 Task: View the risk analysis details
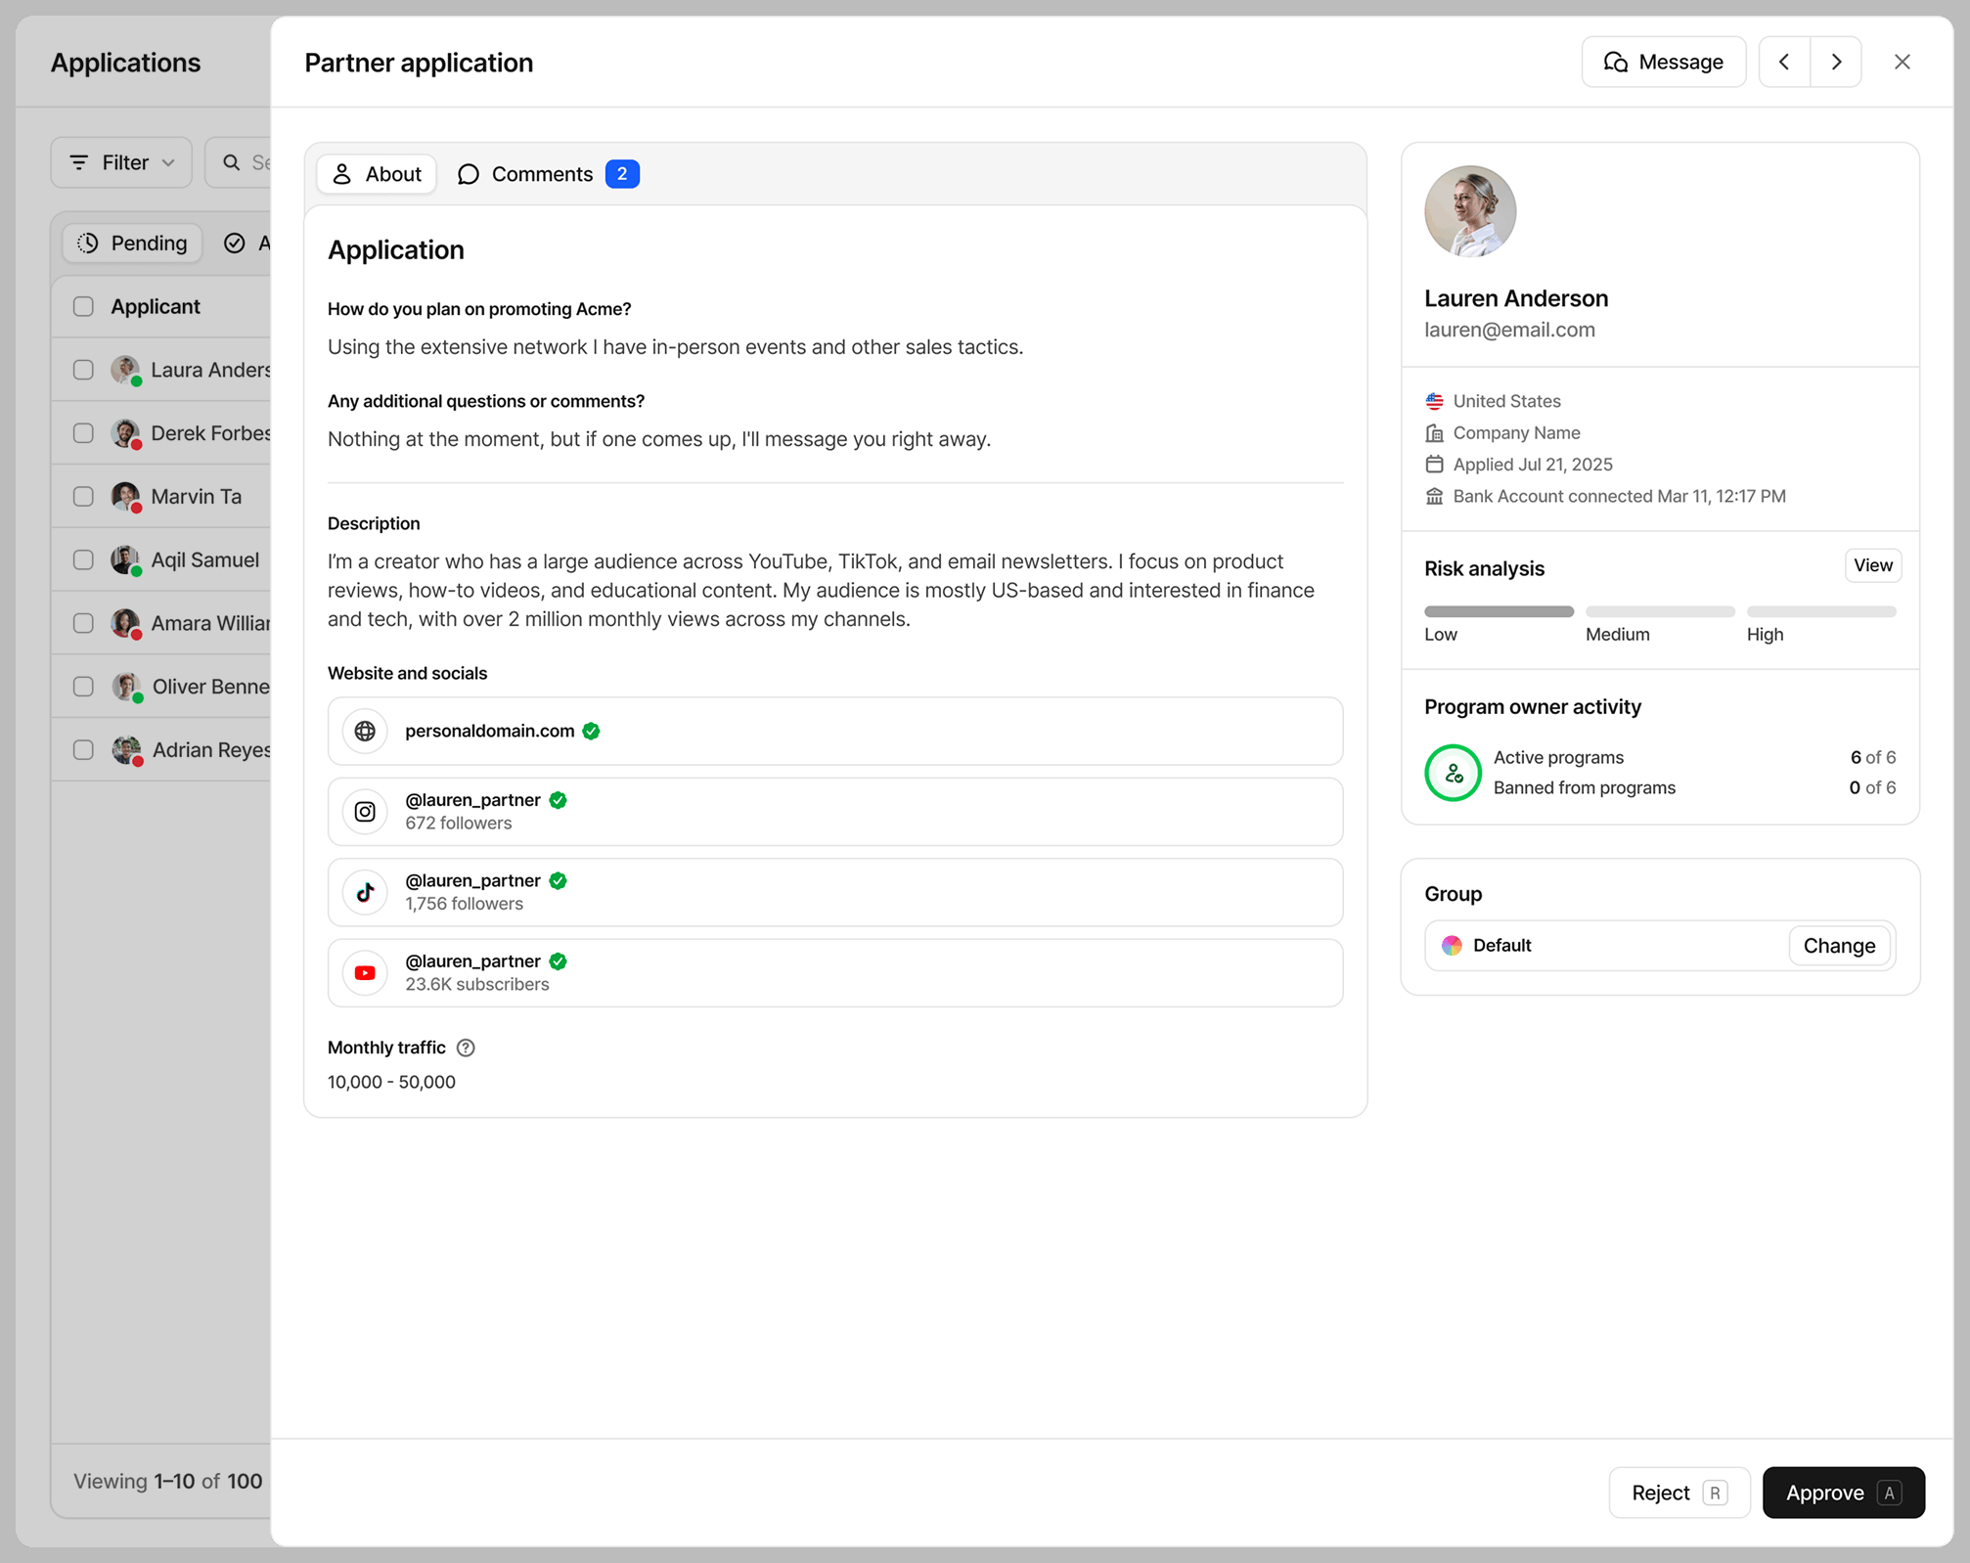[x=1872, y=565]
